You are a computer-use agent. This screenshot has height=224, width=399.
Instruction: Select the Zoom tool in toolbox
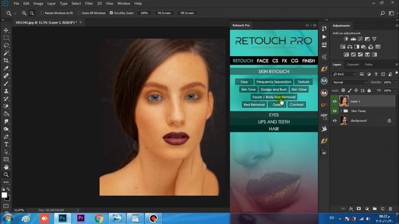click(6, 175)
